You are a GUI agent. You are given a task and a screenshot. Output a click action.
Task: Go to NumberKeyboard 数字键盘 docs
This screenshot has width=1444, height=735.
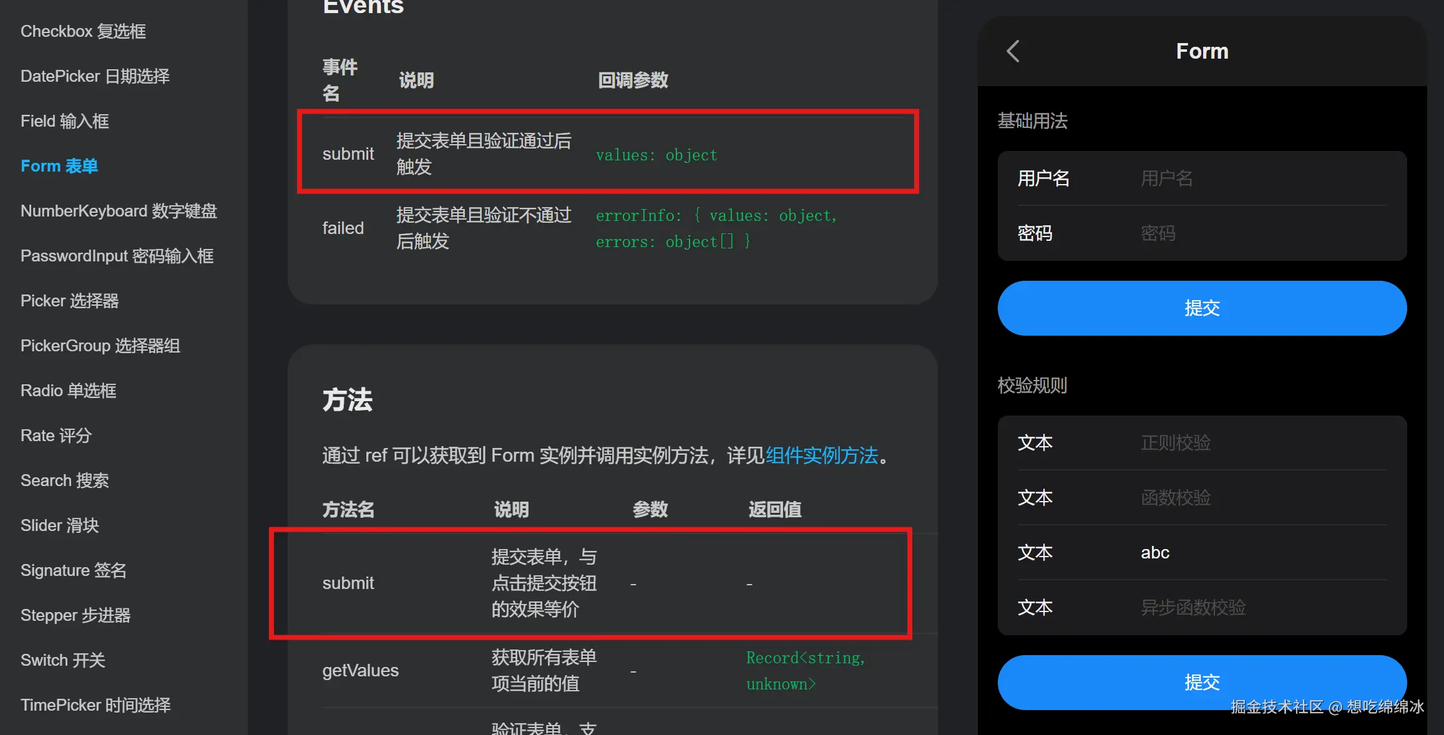[119, 210]
